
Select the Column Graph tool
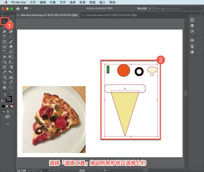click(11, 77)
